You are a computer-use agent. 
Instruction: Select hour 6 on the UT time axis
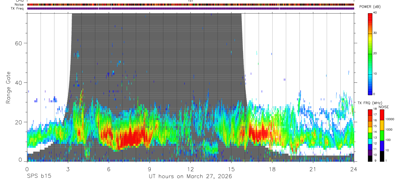[109, 169]
